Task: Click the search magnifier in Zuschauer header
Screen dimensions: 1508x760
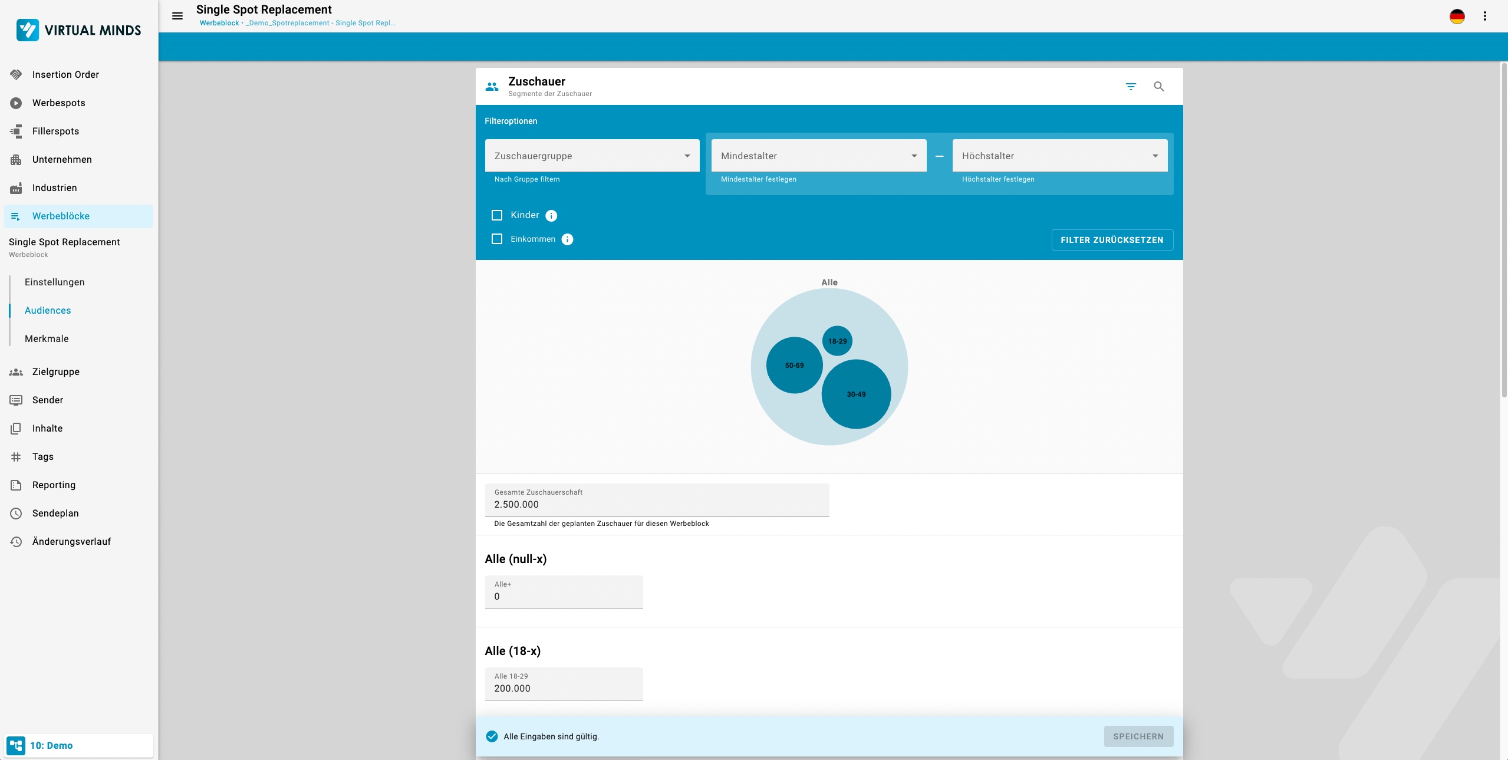Action: coord(1159,87)
